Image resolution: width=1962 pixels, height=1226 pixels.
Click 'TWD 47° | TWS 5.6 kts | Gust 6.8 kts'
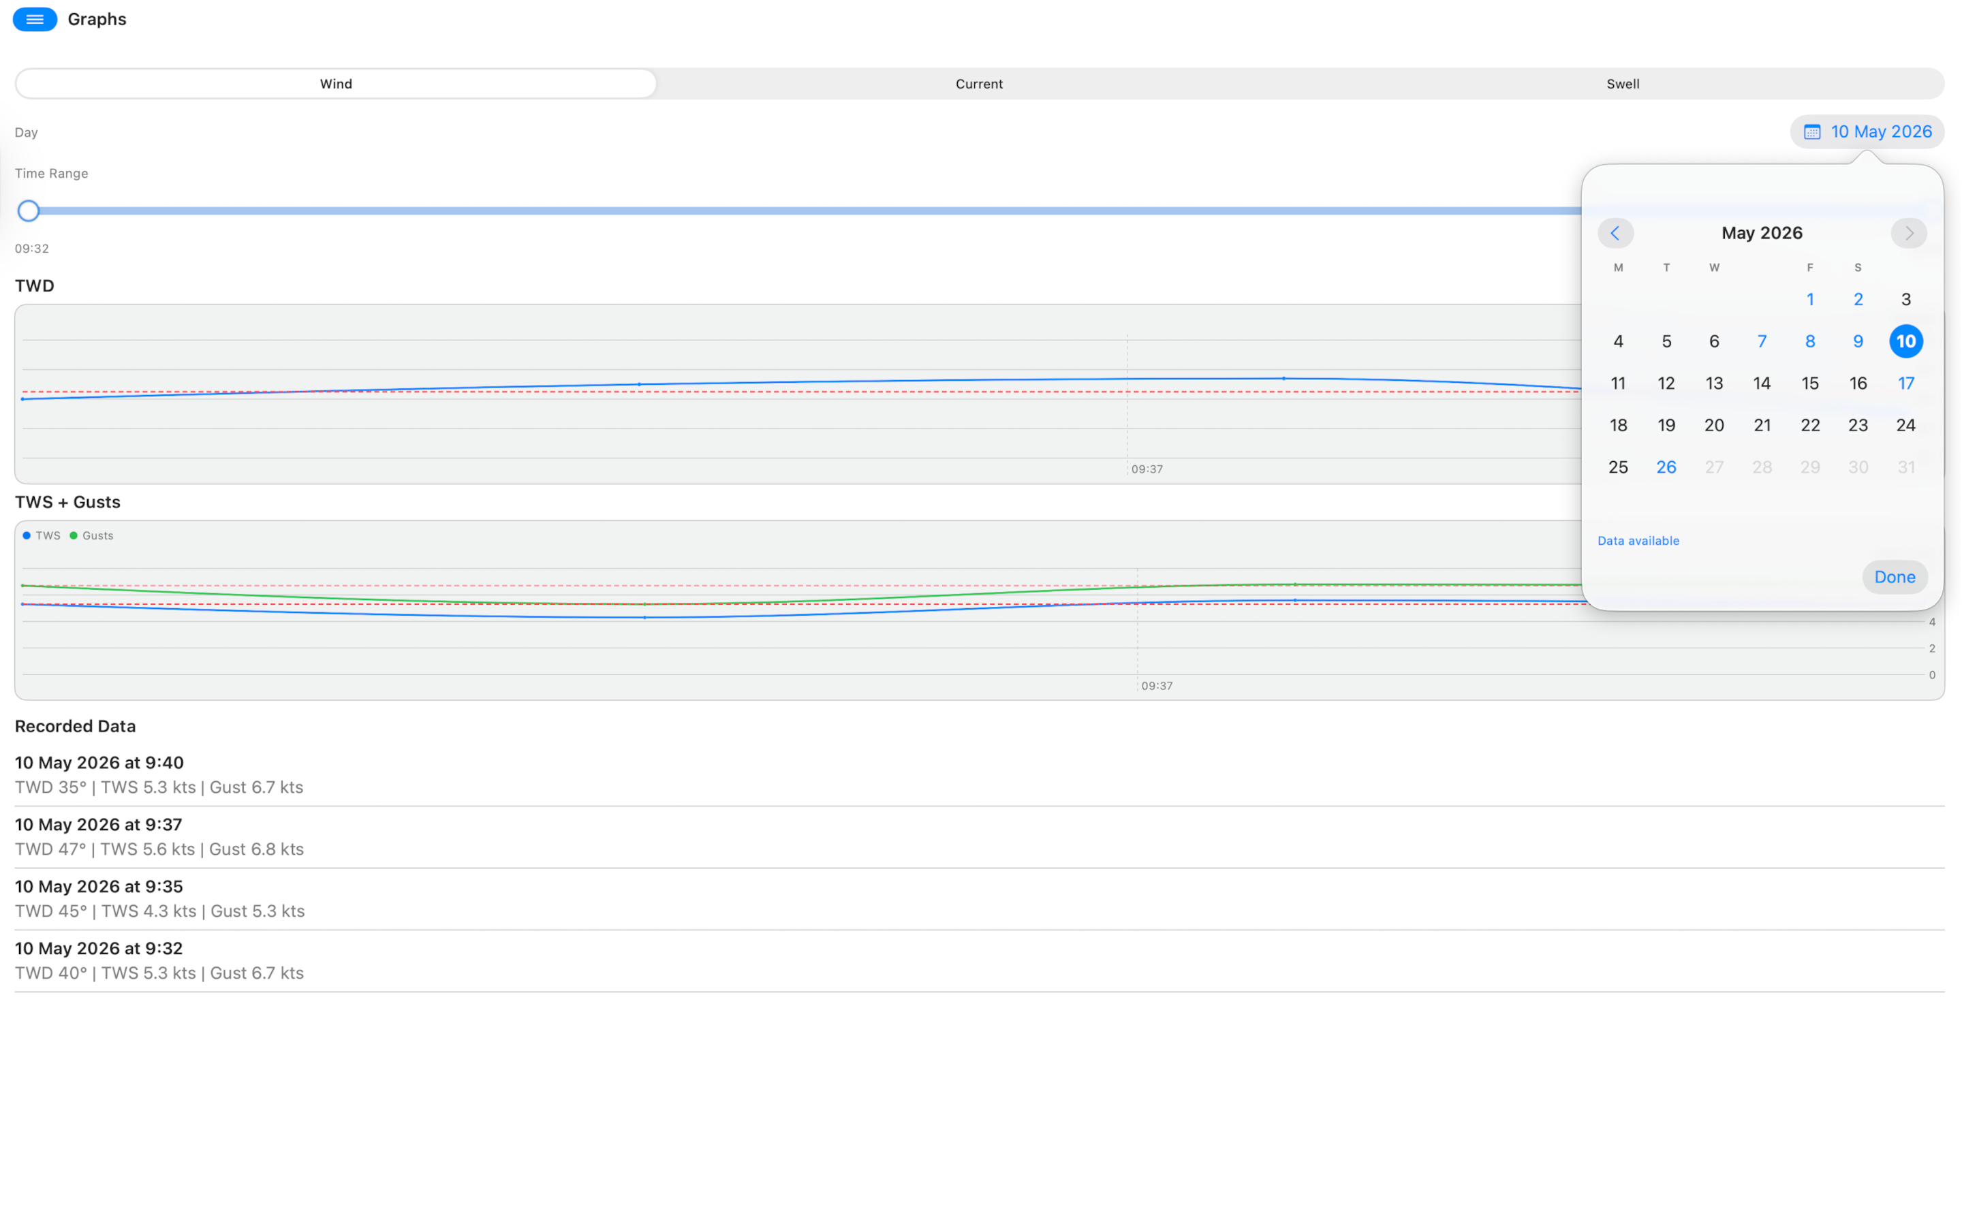[159, 849]
